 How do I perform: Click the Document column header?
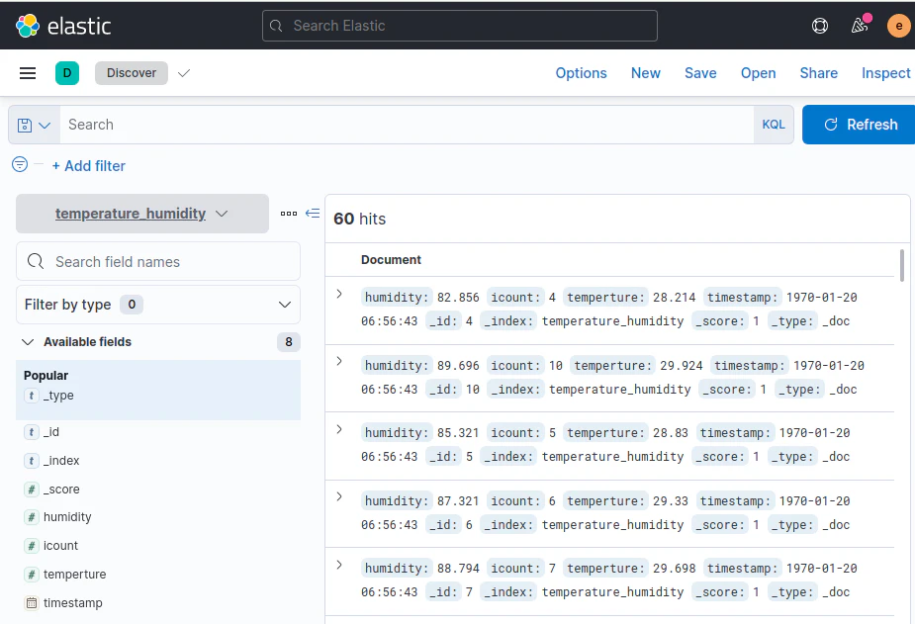391,259
